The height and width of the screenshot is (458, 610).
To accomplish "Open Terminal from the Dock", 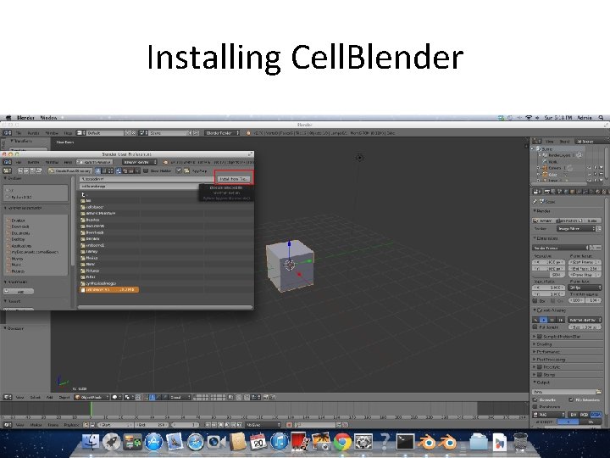I will point(405,442).
